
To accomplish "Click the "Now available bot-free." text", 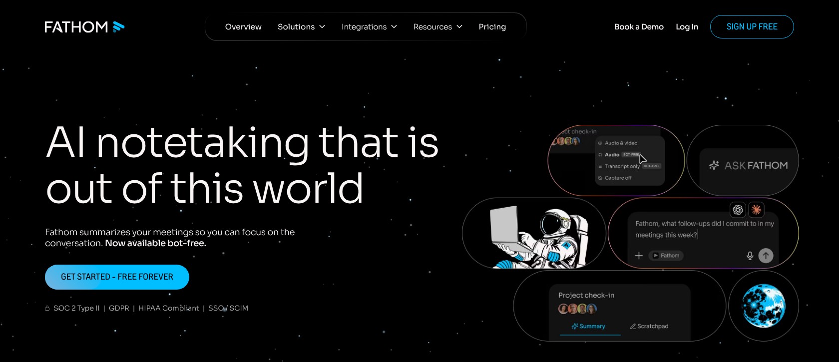I will 155,243.
